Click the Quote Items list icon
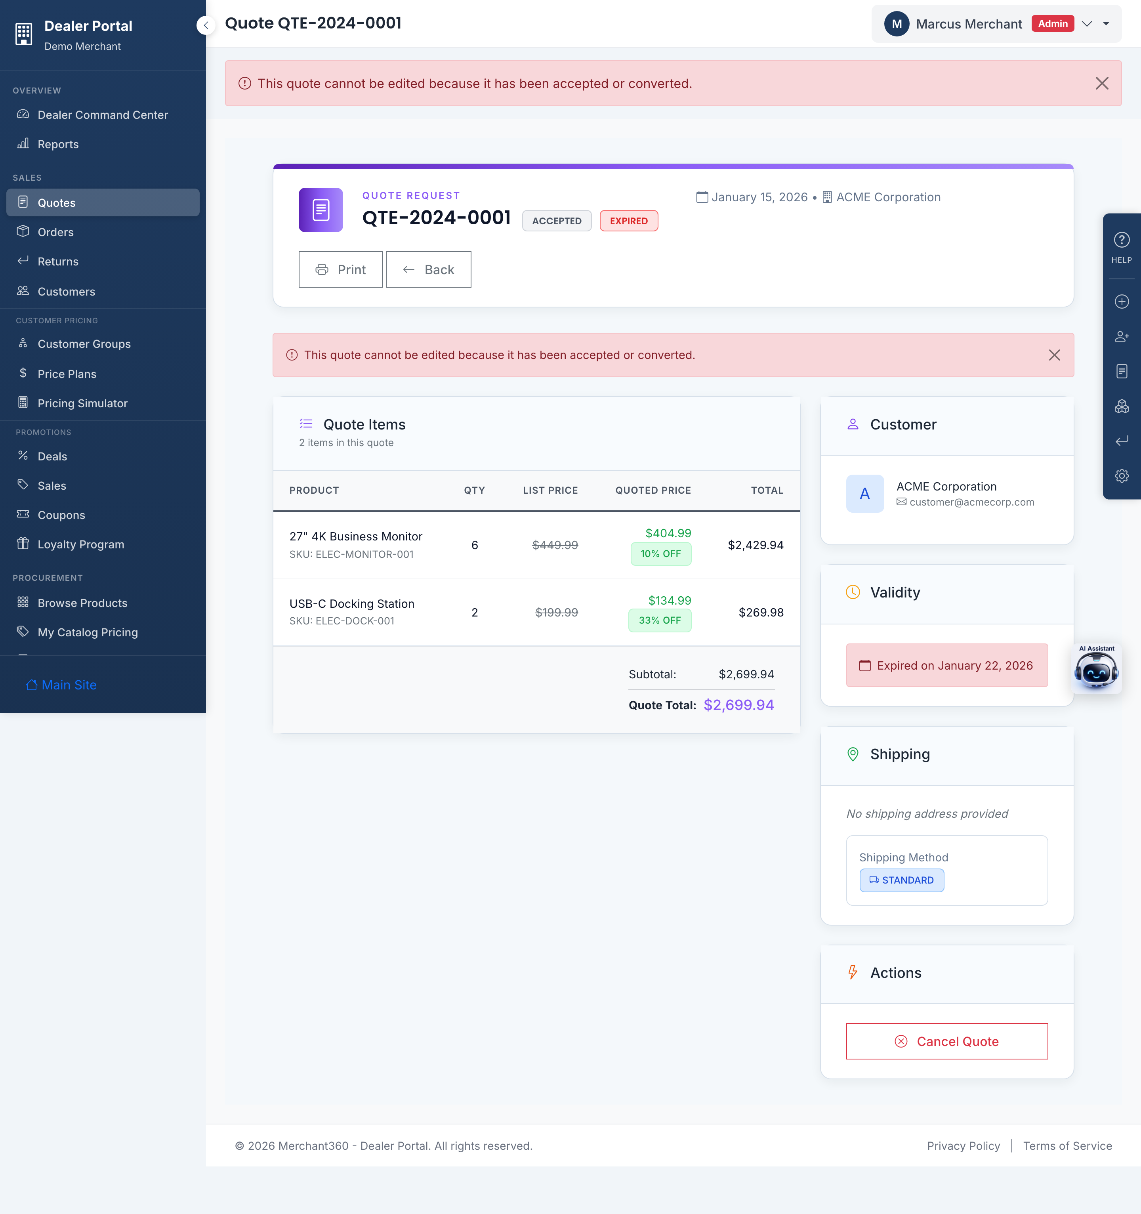The height and width of the screenshot is (1214, 1141). point(306,424)
